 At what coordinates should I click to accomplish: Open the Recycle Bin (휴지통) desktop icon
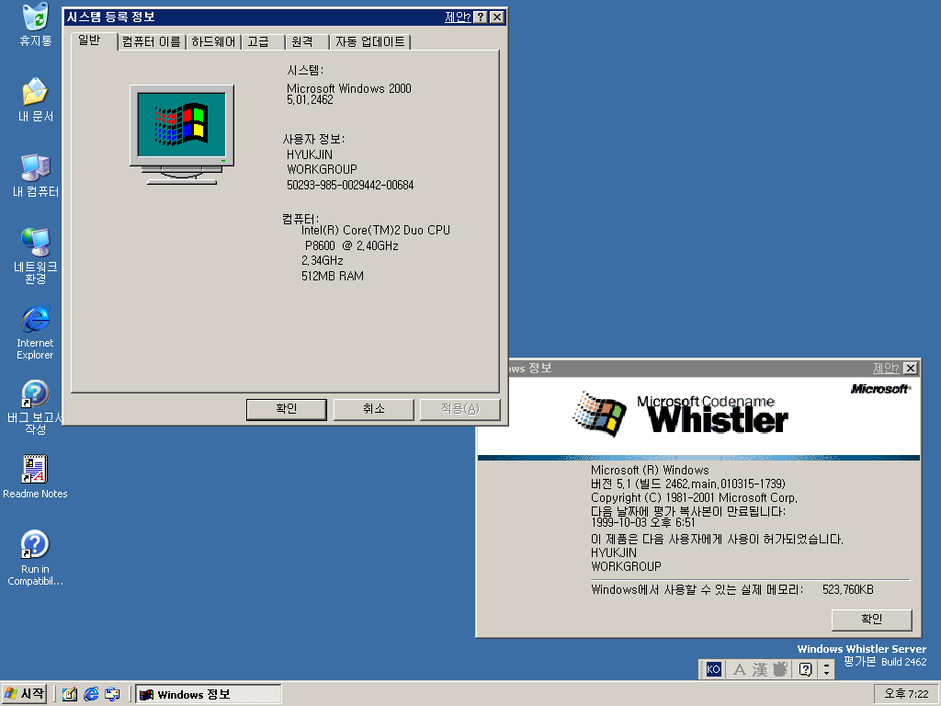coord(36,25)
